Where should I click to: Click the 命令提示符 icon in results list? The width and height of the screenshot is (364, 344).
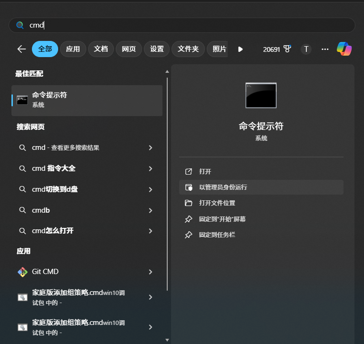pyautogui.click(x=22, y=100)
